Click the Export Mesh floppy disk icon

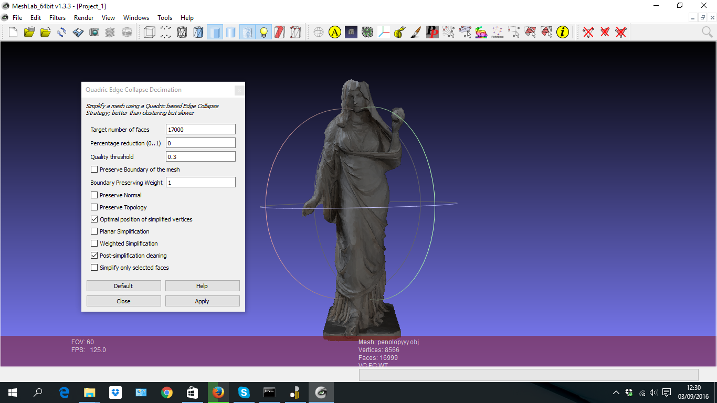[78, 33]
